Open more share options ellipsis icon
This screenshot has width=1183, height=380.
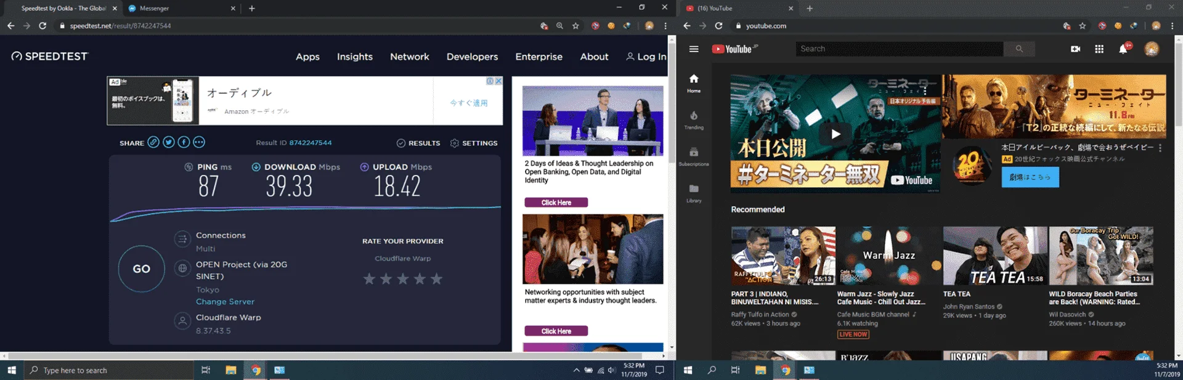(x=198, y=142)
